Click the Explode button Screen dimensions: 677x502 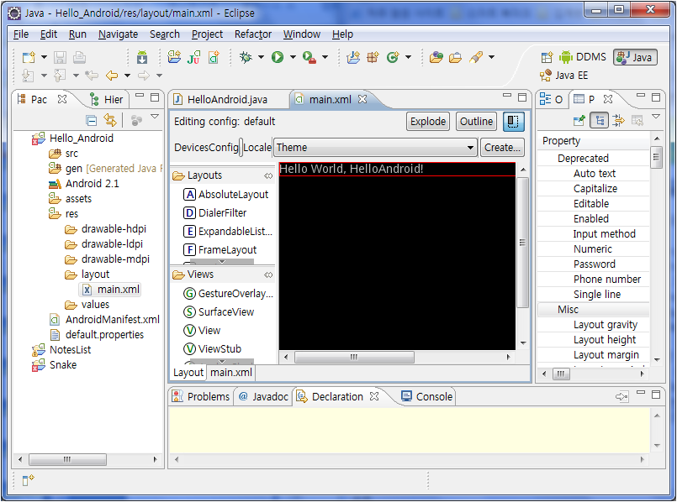[428, 122]
